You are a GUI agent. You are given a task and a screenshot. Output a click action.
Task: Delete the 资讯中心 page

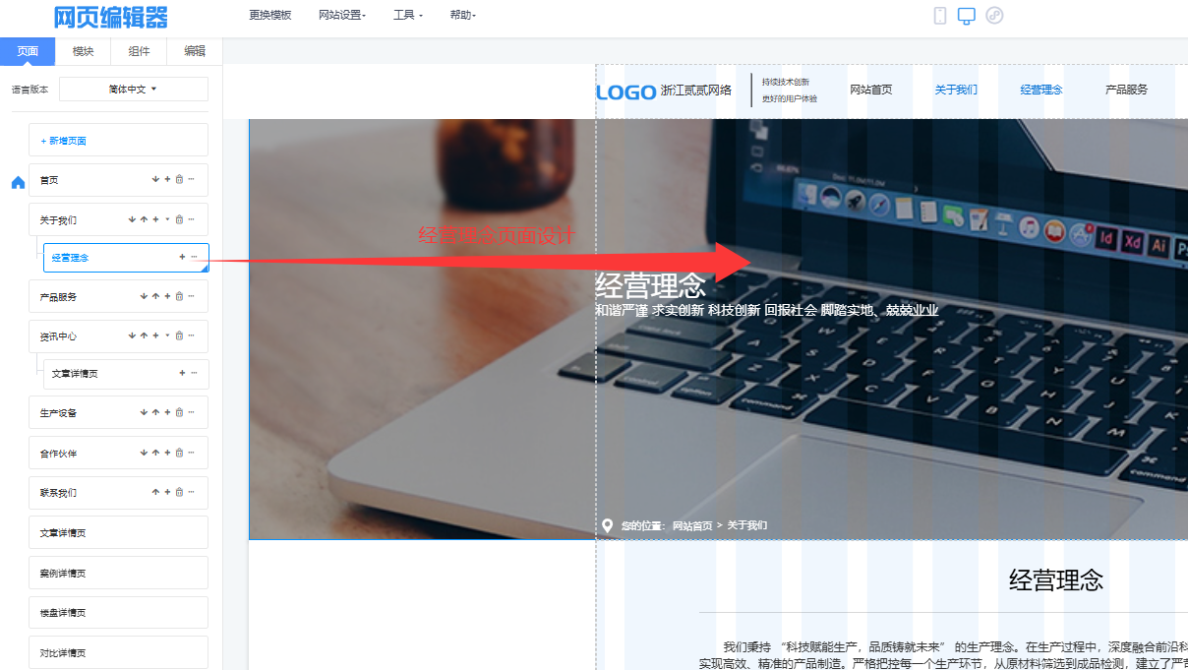(x=179, y=336)
